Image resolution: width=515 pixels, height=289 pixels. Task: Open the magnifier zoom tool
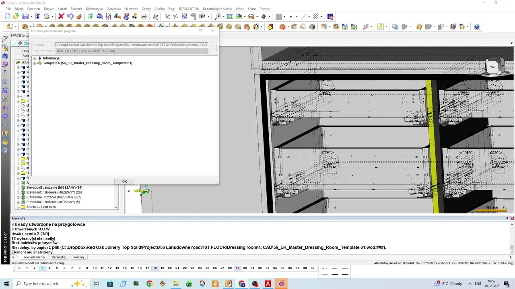(x=218, y=16)
